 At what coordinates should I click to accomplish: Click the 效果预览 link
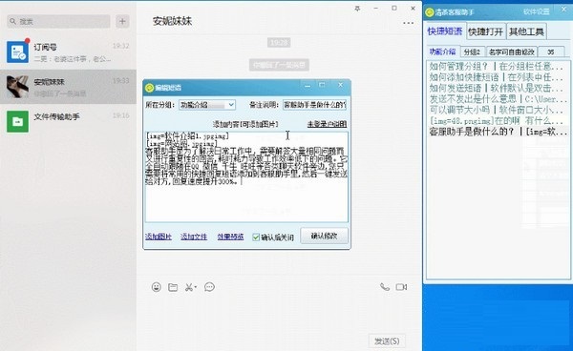[x=230, y=237]
